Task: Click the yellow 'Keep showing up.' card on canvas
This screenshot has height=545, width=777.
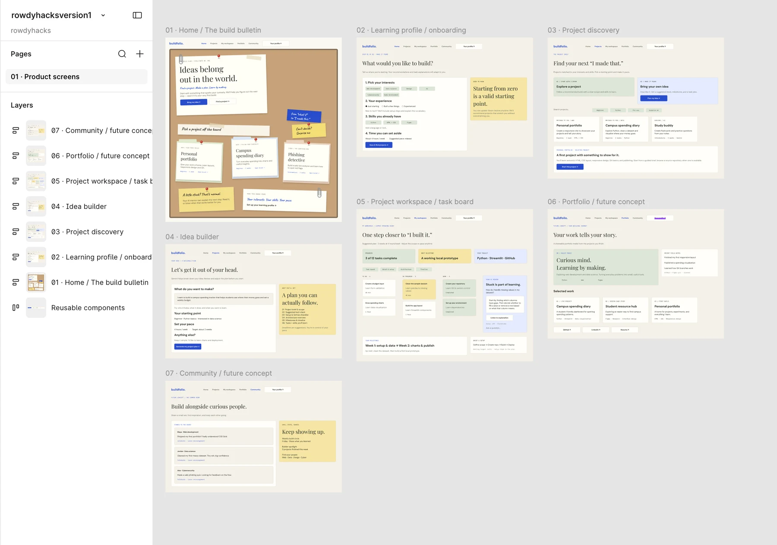Action: pyautogui.click(x=307, y=441)
